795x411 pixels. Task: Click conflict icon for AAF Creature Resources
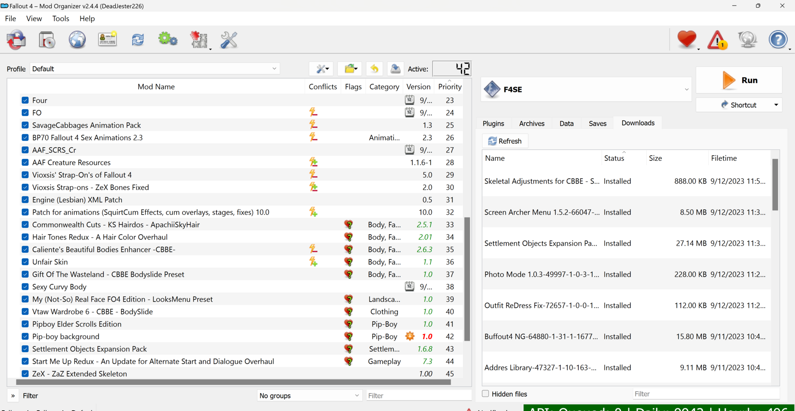click(313, 162)
